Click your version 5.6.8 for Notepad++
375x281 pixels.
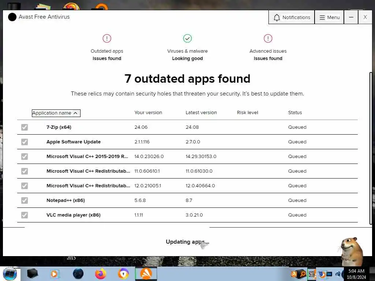(140, 200)
